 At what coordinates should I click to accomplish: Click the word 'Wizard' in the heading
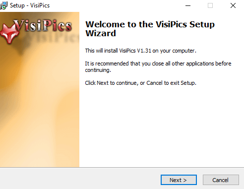(x=101, y=33)
